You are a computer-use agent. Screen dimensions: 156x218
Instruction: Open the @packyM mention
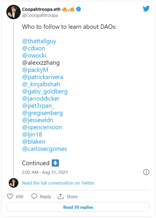click(x=35, y=70)
